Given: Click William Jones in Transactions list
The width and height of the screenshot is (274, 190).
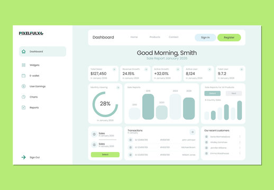Looking at the screenshot, I should (x=189, y=155).
